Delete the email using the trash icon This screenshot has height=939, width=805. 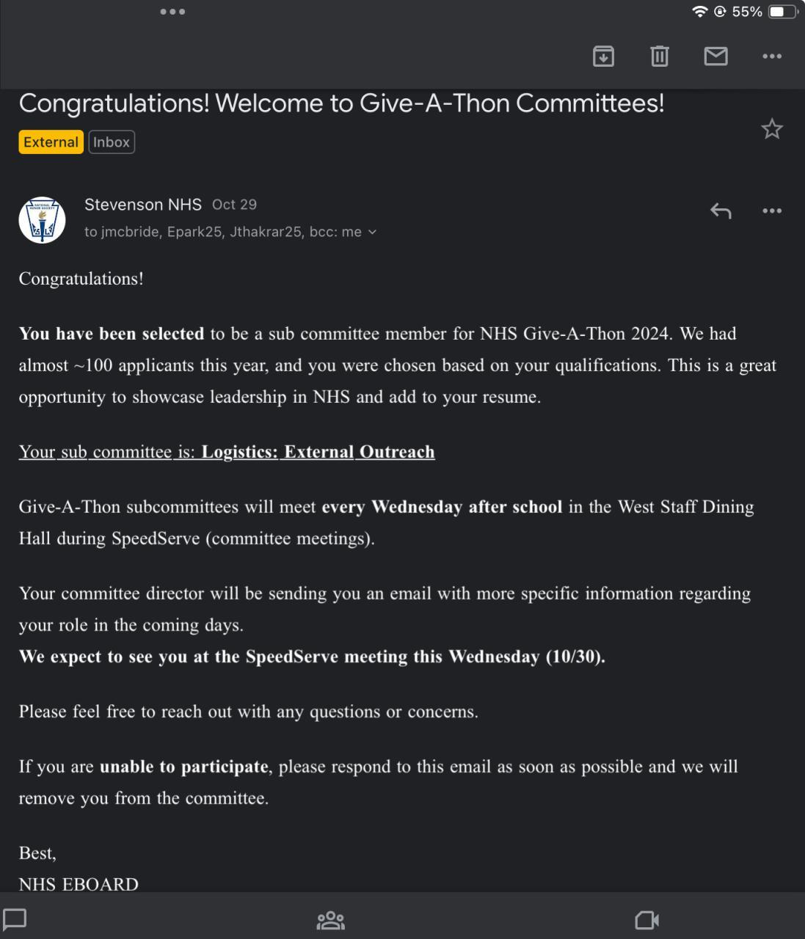(659, 56)
